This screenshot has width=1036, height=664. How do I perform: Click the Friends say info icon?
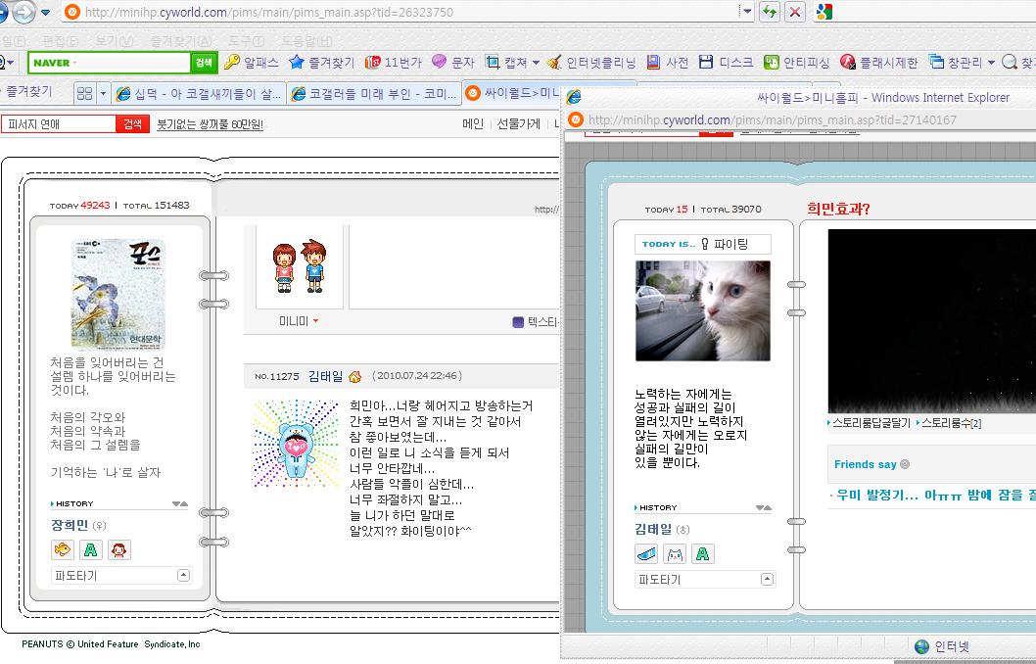click(x=905, y=464)
